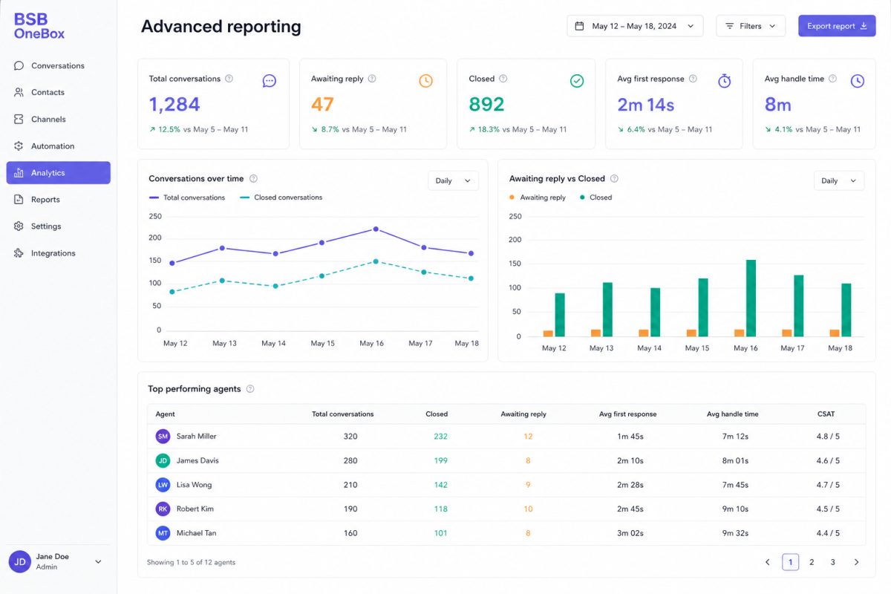Click Michael Tan's avg first response 3m 02s
Image resolution: width=891 pixels, height=594 pixels.
pyautogui.click(x=630, y=533)
